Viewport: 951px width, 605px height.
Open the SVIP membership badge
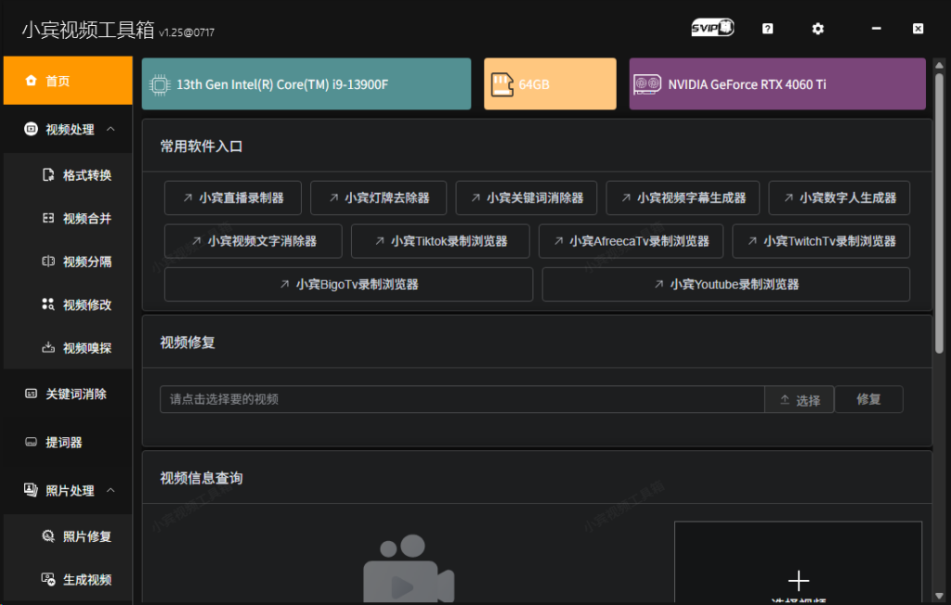click(x=712, y=28)
